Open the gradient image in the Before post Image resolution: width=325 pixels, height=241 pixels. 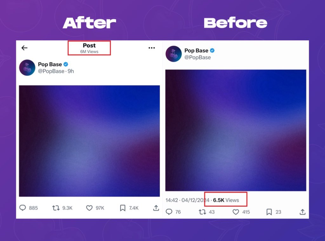point(236,130)
